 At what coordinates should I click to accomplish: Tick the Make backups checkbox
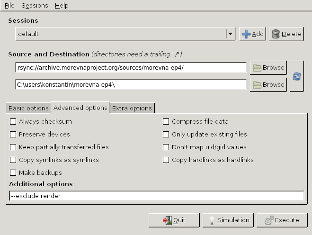tap(13, 172)
